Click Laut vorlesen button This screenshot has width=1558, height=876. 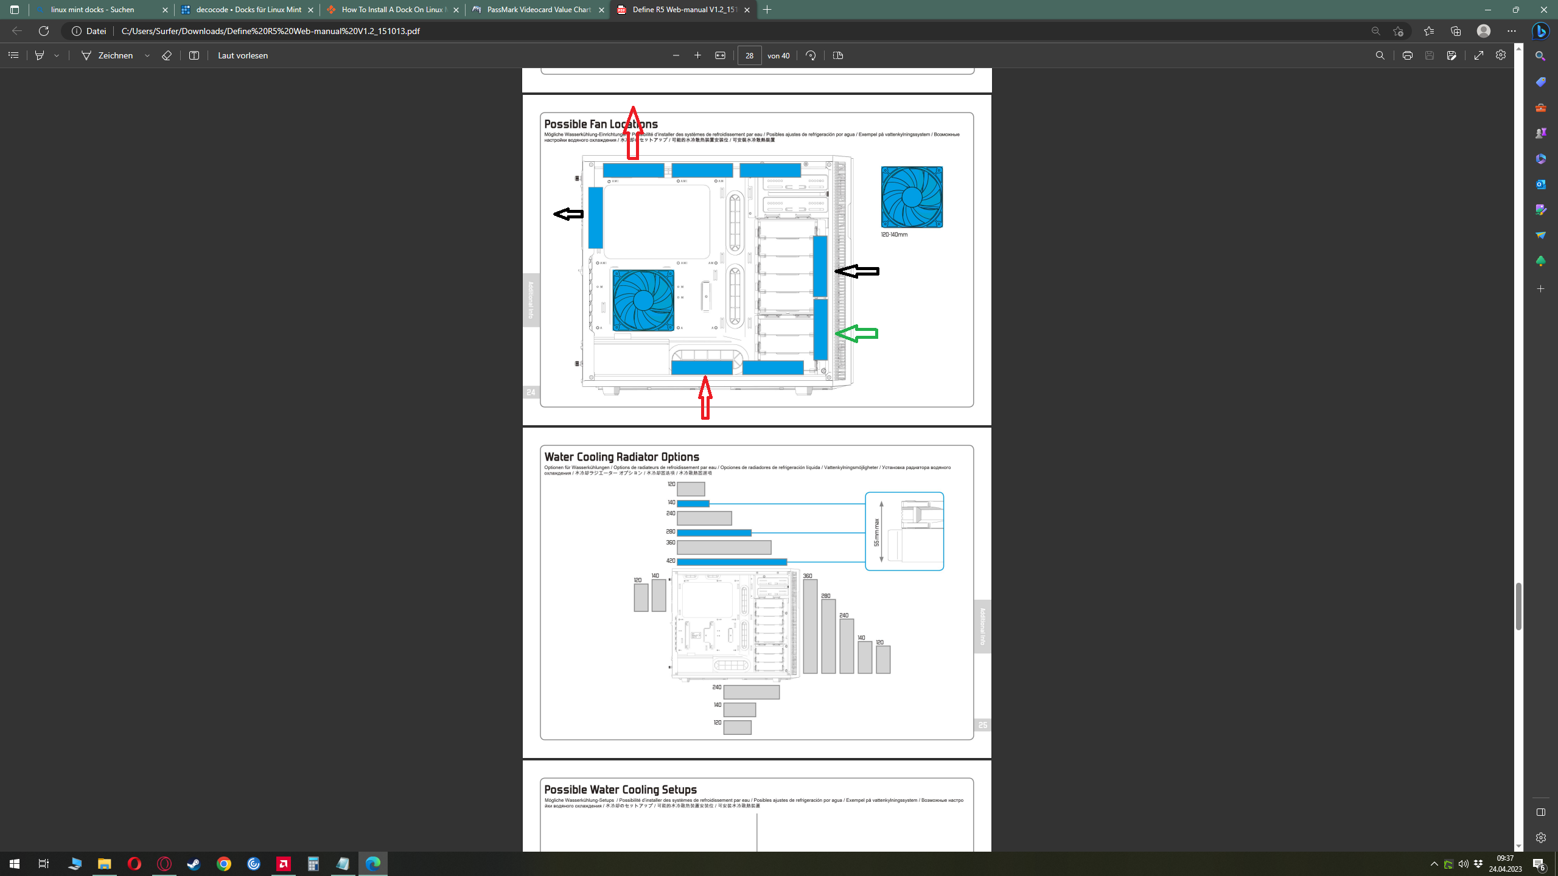pyautogui.click(x=242, y=55)
